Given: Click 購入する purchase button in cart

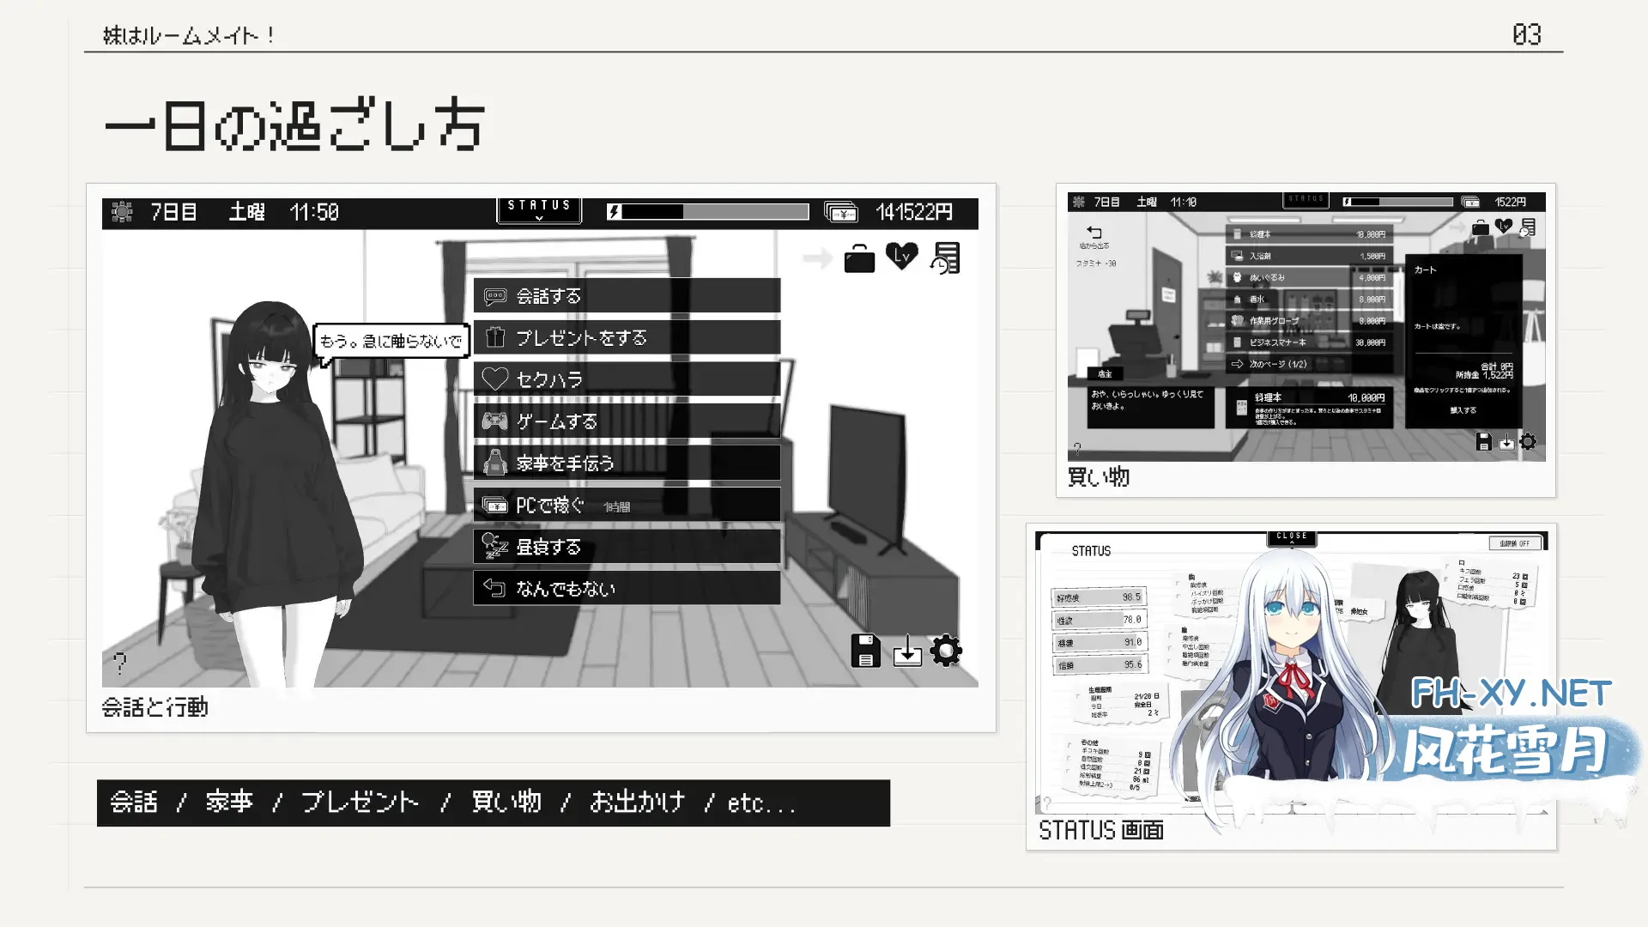Looking at the screenshot, I should point(1463,410).
